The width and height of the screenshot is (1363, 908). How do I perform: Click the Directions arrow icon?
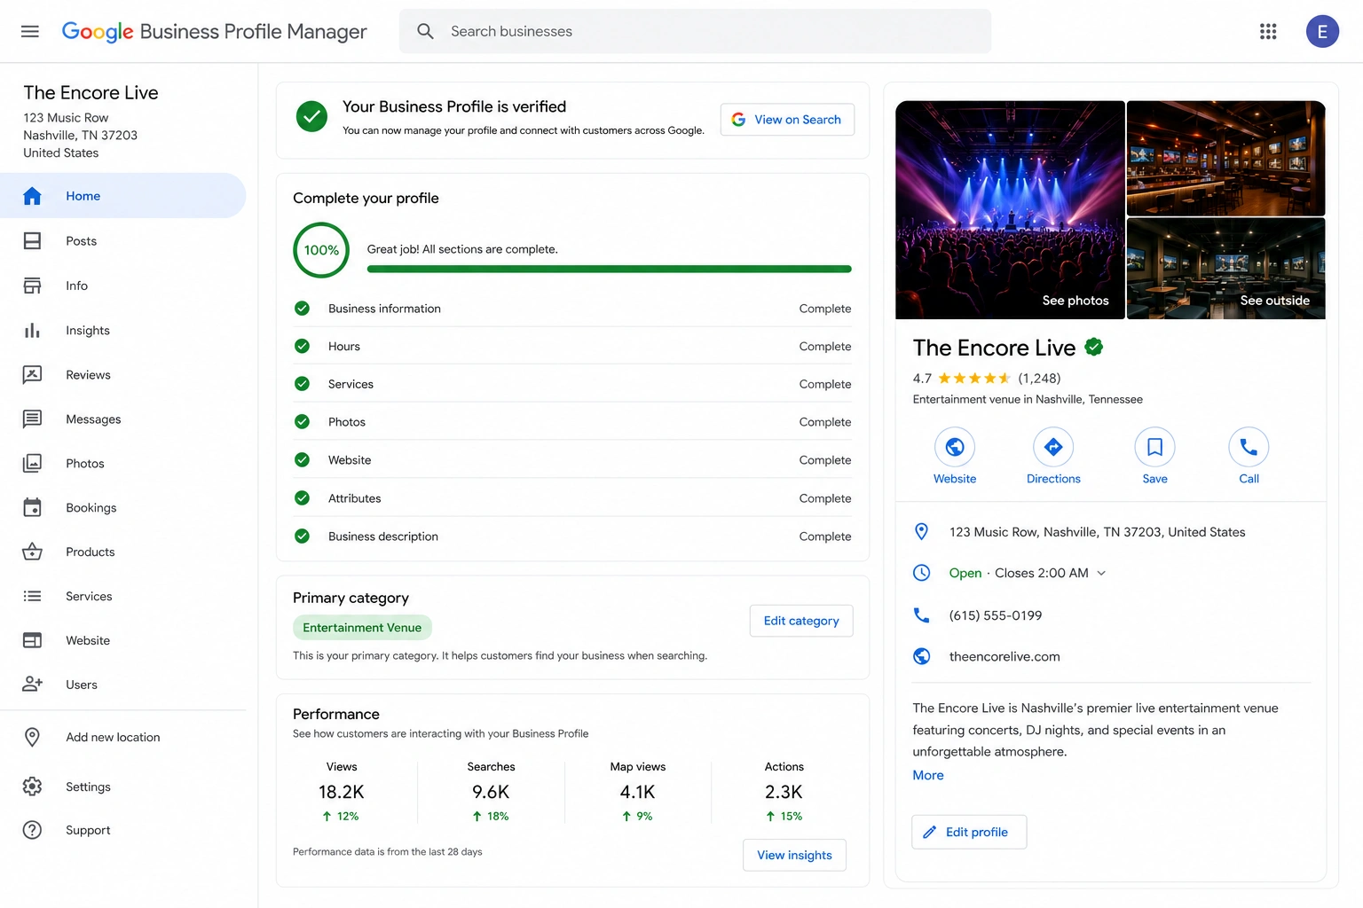point(1053,447)
